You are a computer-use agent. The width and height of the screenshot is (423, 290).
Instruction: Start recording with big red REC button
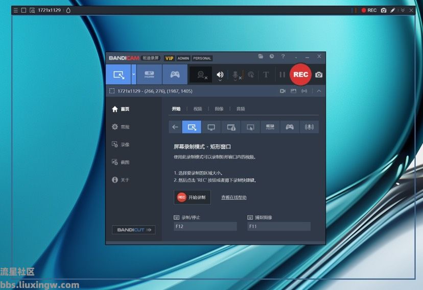tap(300, 74)
